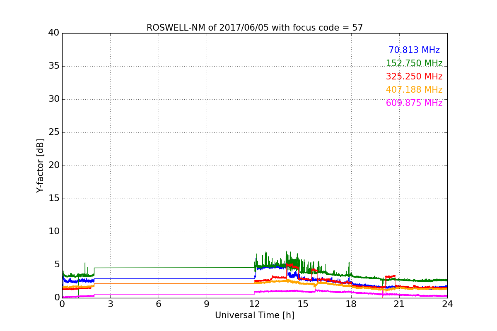Screen dimensions: 497x331
Task: Select the 152.750 MHz legend label
Action: [414, 63]
